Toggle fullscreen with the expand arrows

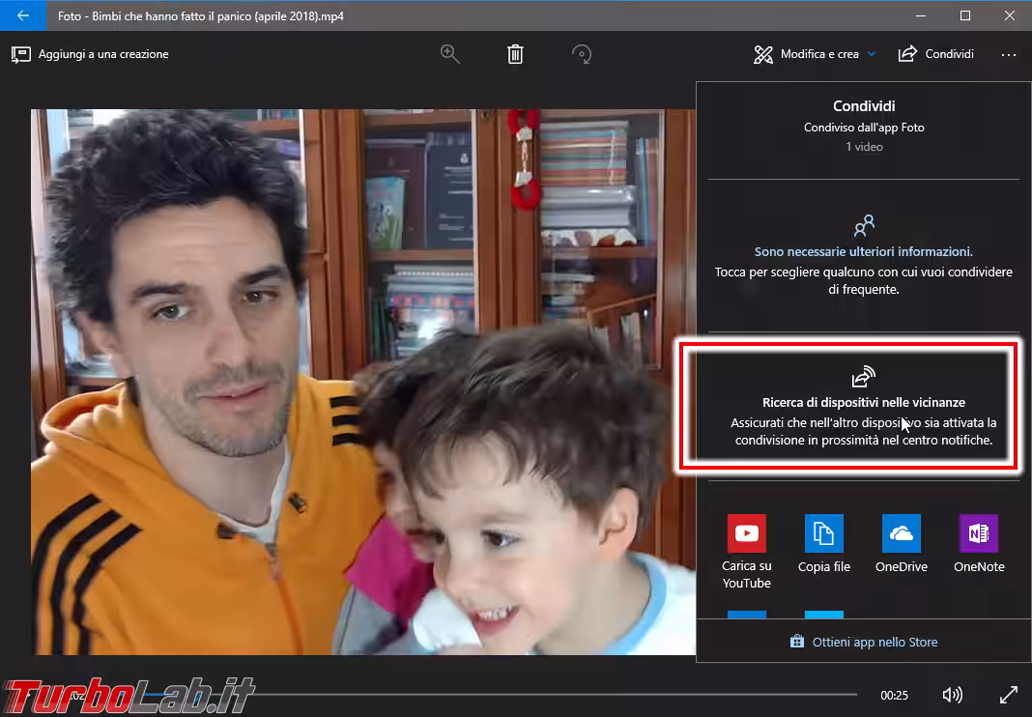point(1008,695)
